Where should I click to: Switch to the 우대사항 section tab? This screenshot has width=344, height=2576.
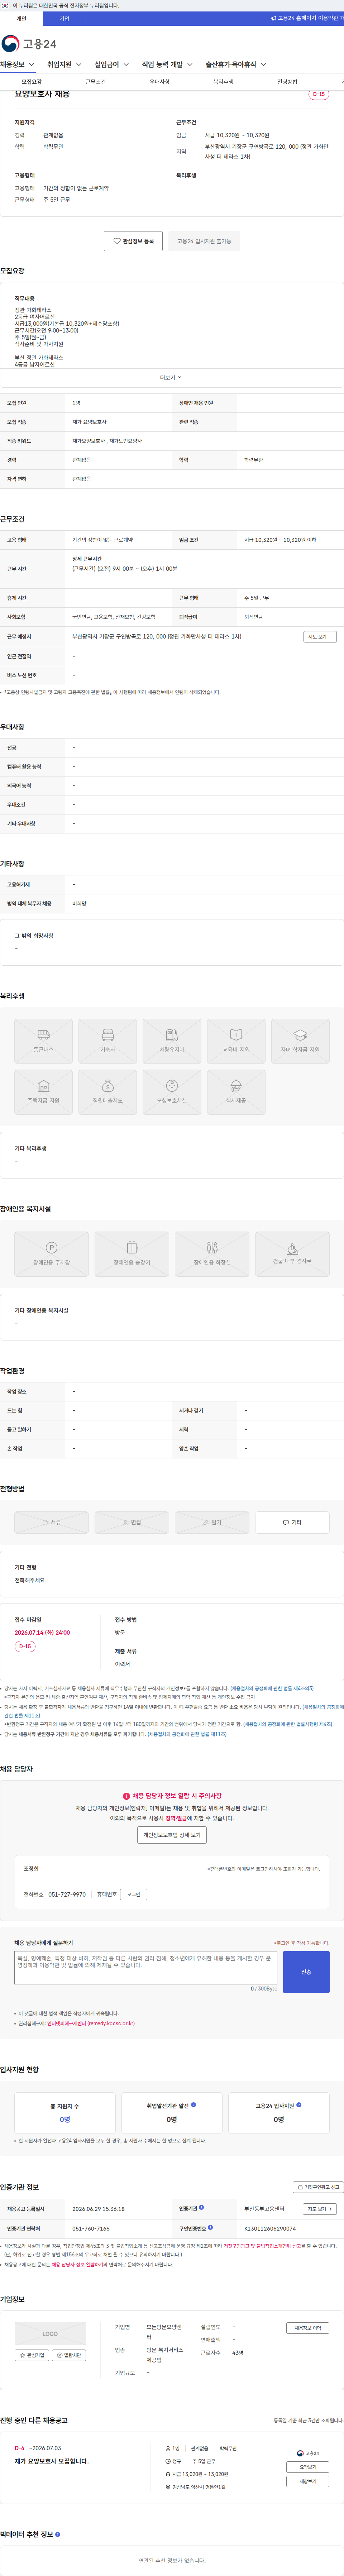pos(160,82)
